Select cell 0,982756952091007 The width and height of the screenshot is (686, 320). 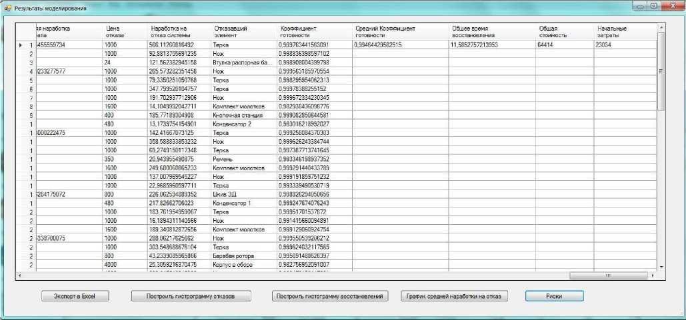314,265
